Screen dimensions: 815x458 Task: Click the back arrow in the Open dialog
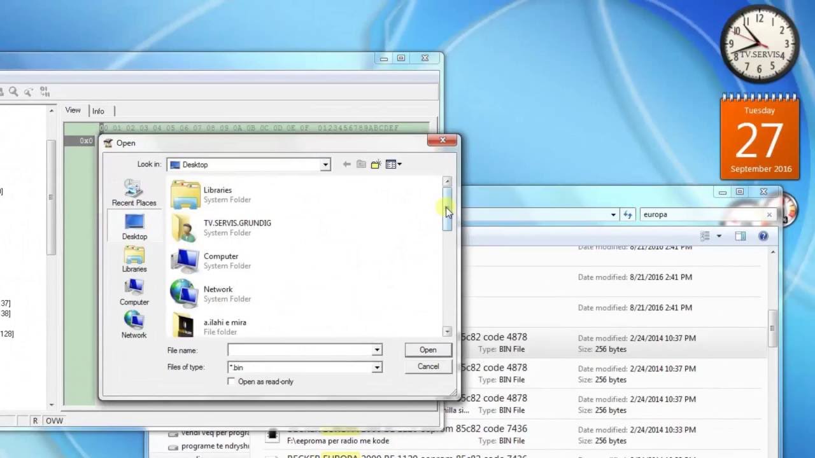(x=346, y=164)
